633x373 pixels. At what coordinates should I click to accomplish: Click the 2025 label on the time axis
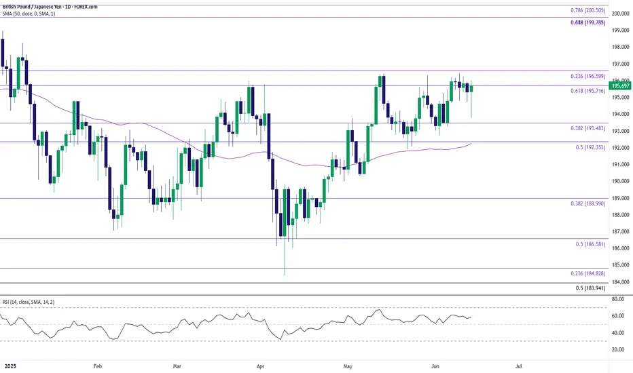[x=10, y=366]
